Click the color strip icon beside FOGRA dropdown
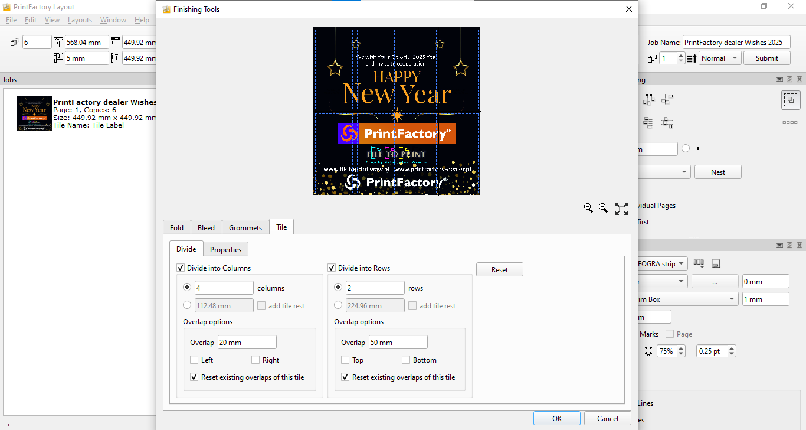Image resolution: width=806 pixels, height=430 pixels. pyautogui.click(x=699, y=264)
